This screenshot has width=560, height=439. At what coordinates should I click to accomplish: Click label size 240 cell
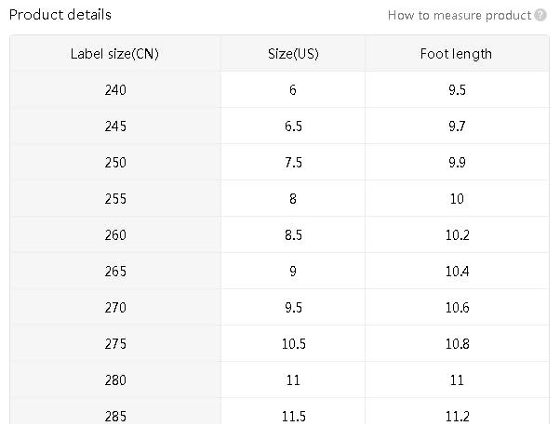click(115, 90)
